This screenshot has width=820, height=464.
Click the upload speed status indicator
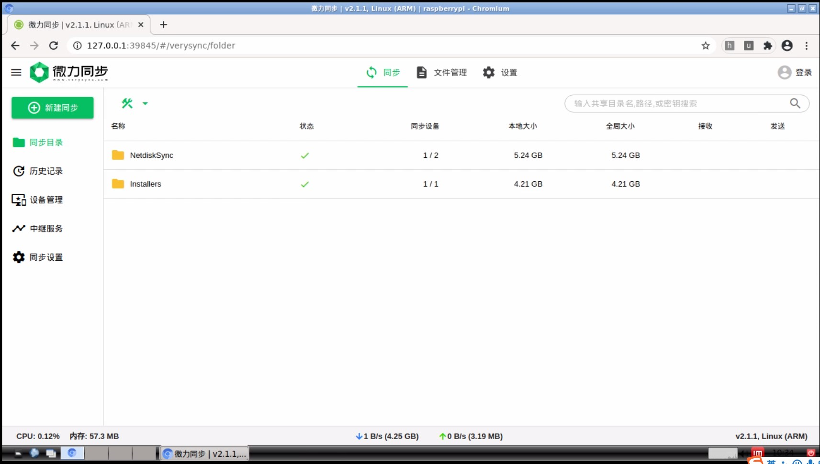[471, 436]
